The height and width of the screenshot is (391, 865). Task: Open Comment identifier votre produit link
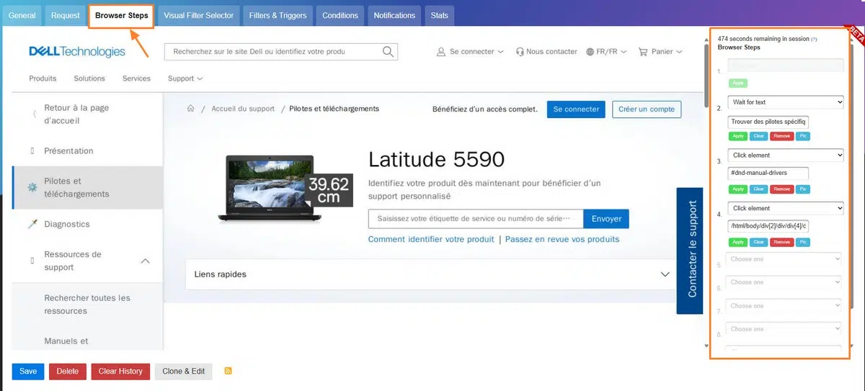tap(431, 239)
